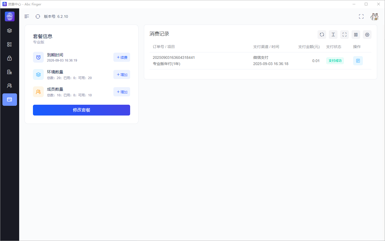Screen dimensions: 385x241
Task: Expand the consumption records table to fullscreen
Action: click(x=345, y=35)
